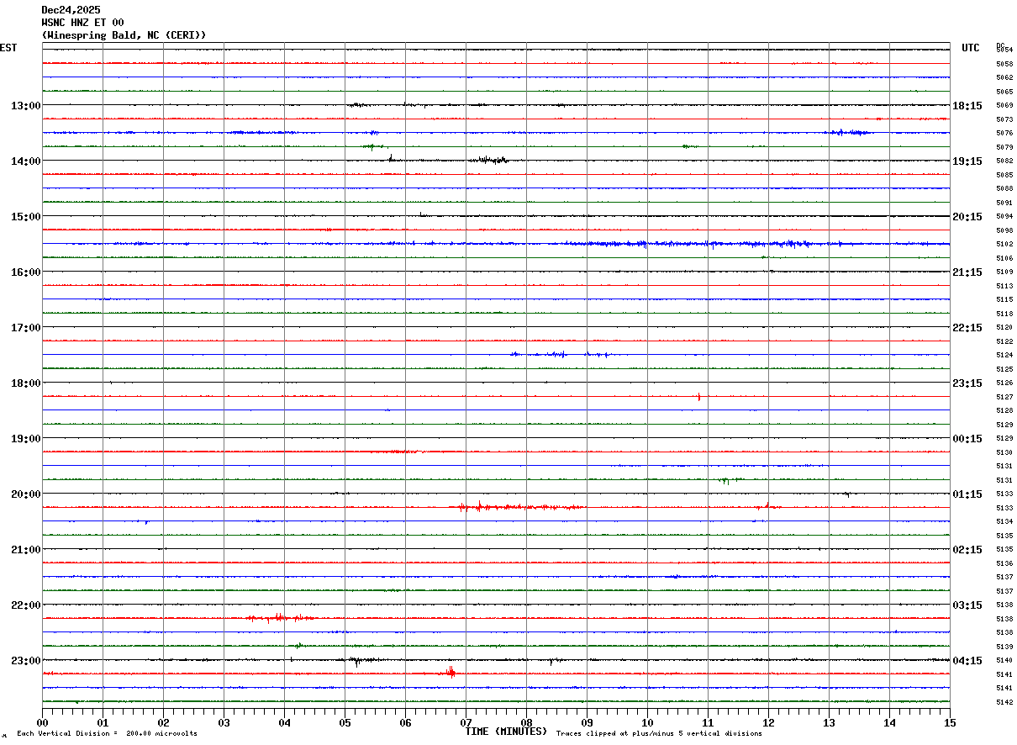Click minute 07 on the time axis
The width and height of the screenshot is (1017, 745).
coord(466,722)
